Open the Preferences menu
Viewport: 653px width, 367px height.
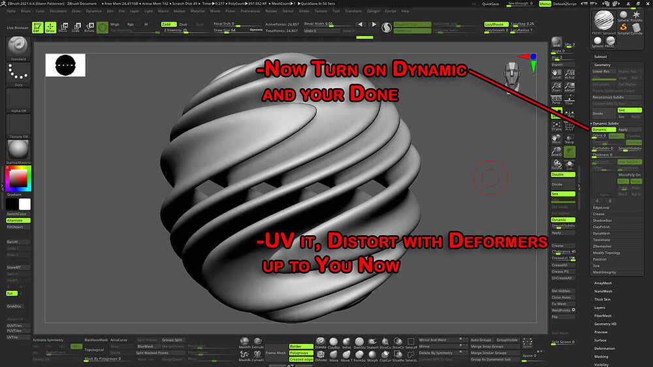pyautogui.click(x=250, y=11)
